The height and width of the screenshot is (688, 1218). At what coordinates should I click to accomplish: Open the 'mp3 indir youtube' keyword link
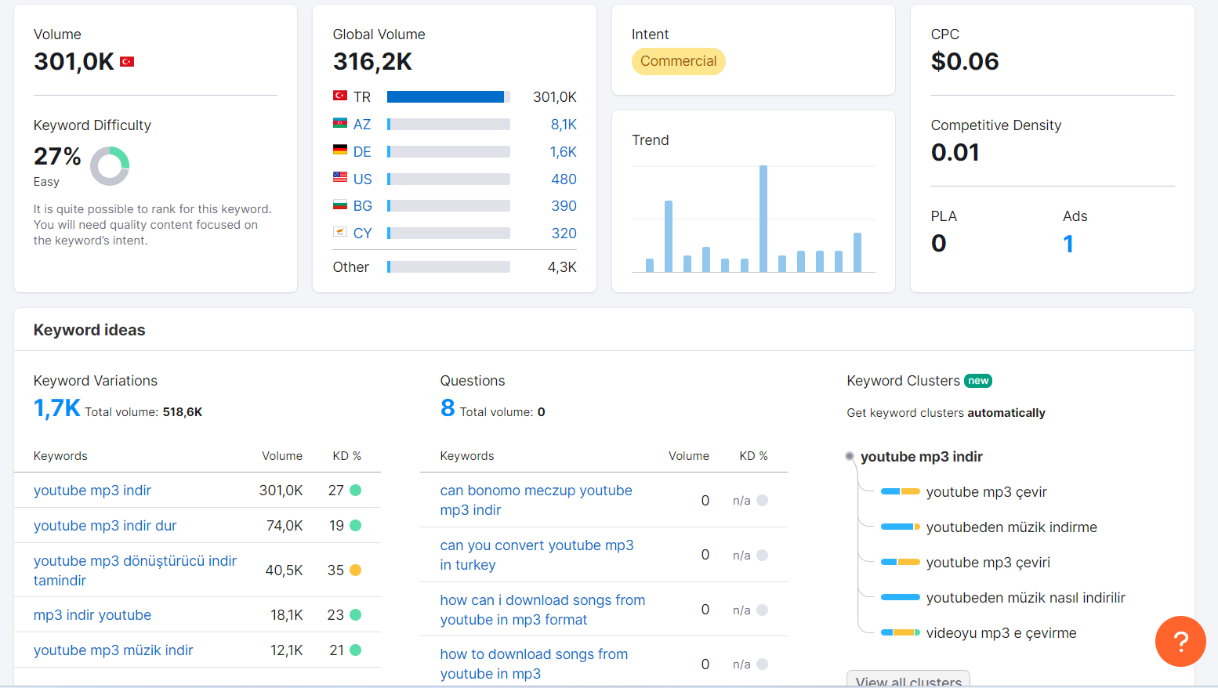click(92, 615)
